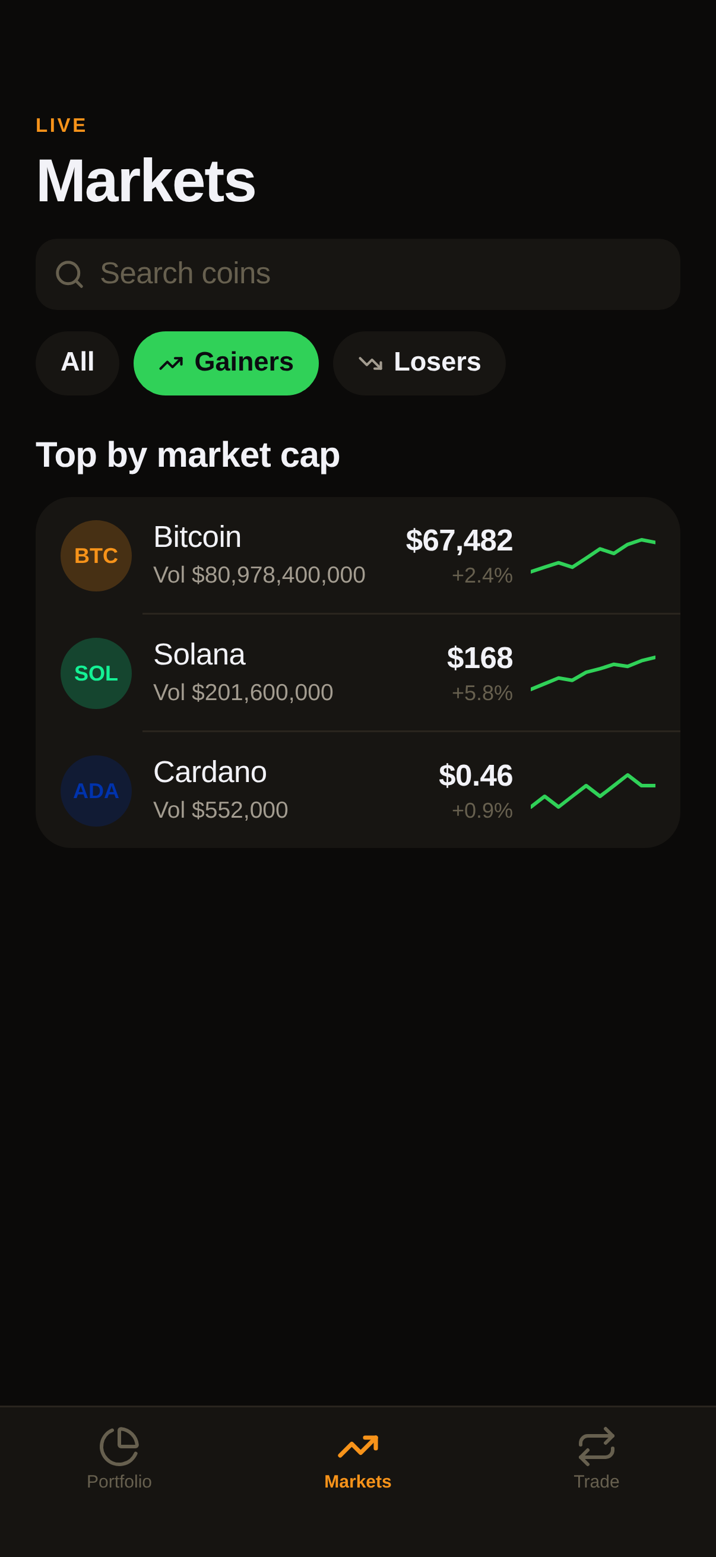Select the SOL coin badge

(x=96, y=673)
